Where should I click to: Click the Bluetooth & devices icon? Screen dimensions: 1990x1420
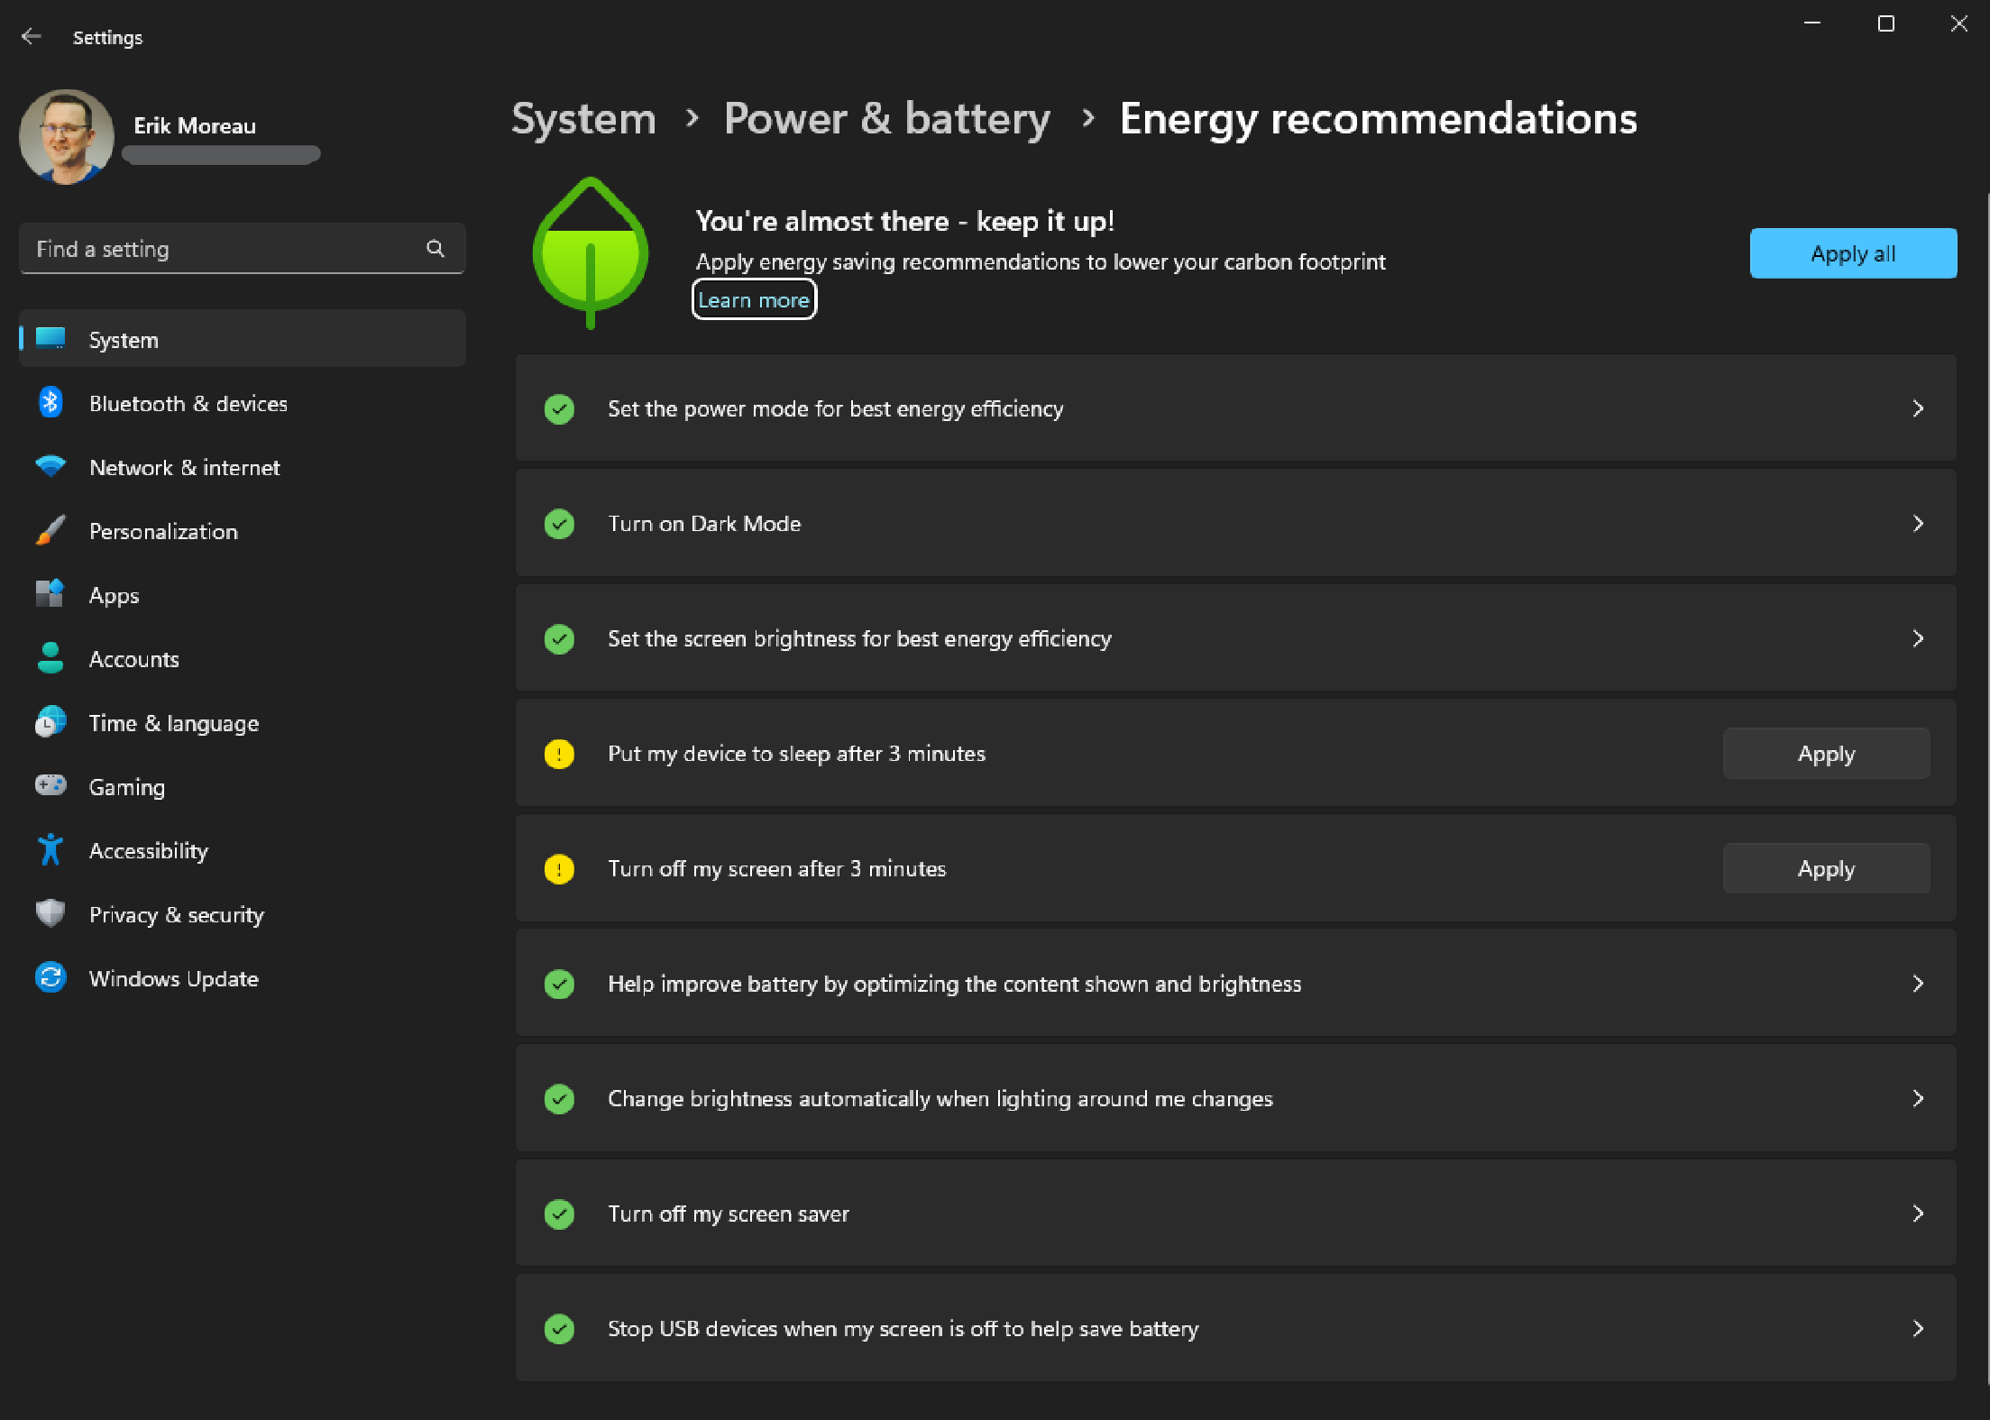click(50, 403)
